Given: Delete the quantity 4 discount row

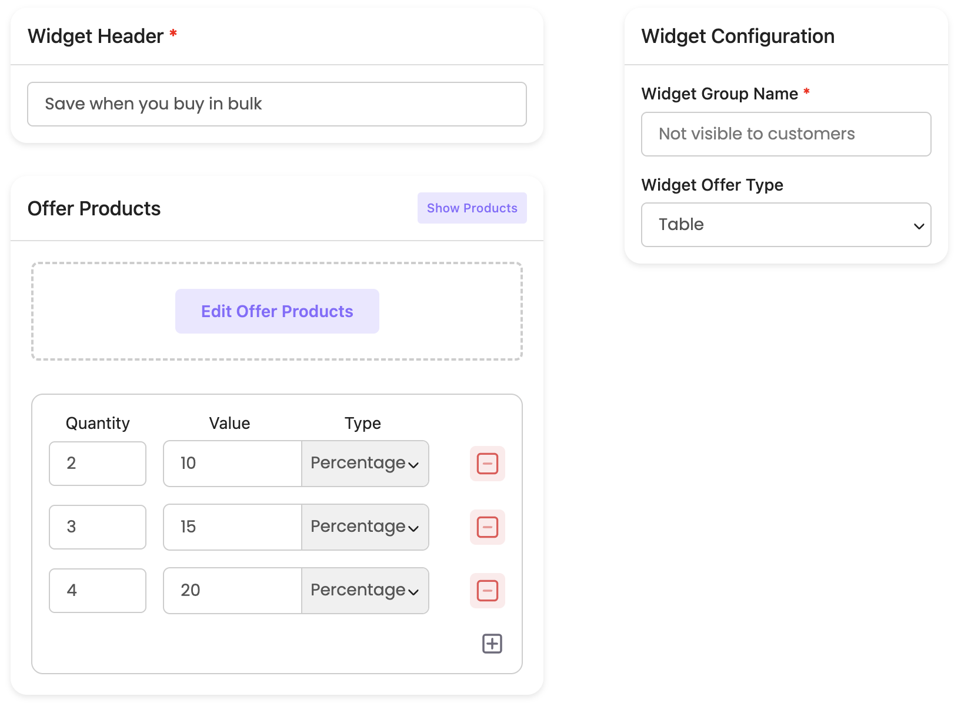Looking at the screenshot, I should 487,591.
